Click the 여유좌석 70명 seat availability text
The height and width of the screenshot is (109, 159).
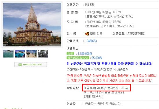pyautogui.click(x=94, y=88)
